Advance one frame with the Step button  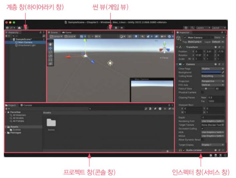122,28
